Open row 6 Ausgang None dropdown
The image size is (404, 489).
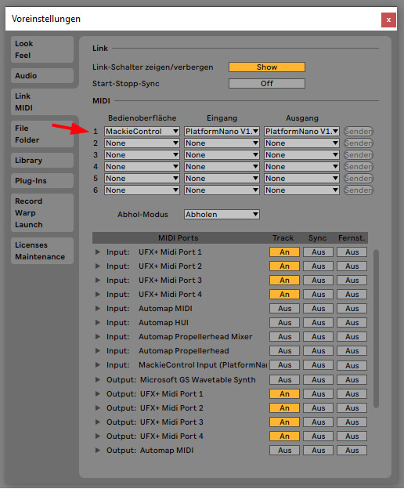click(301, 190)
